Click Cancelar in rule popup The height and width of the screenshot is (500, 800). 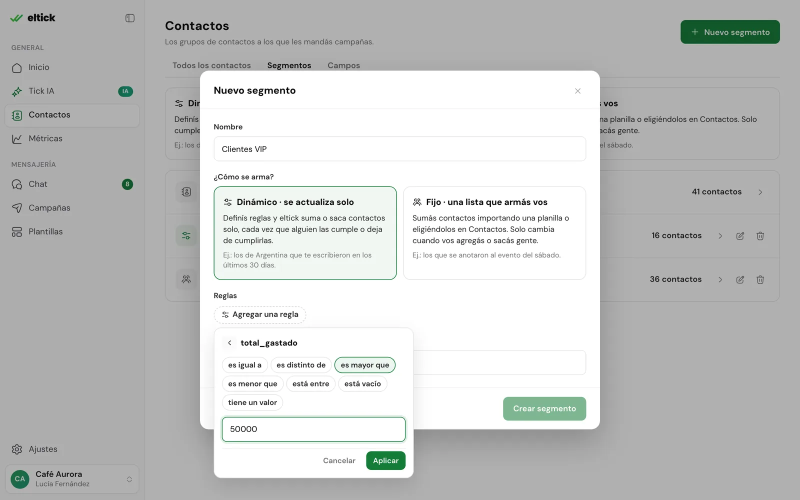click(339, 460)
